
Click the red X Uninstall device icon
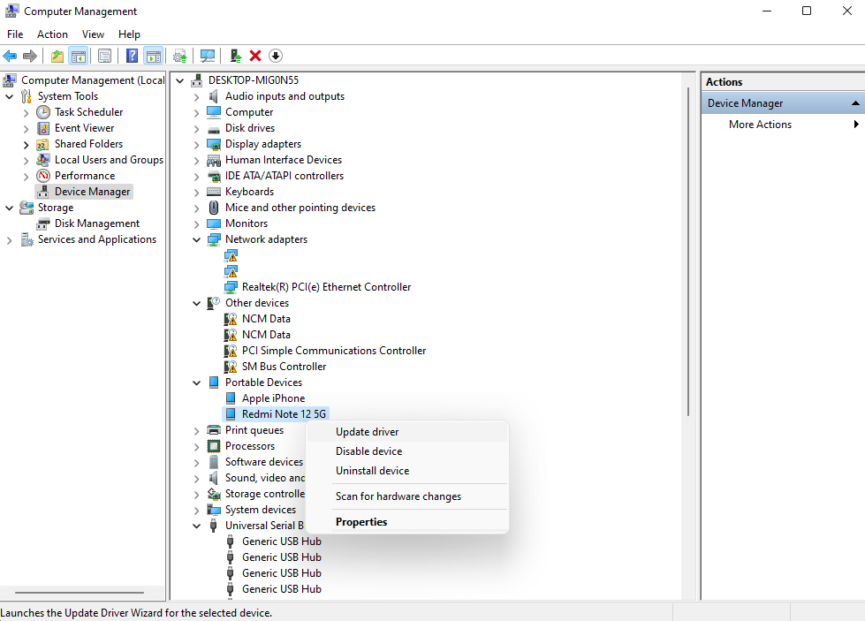254,56
